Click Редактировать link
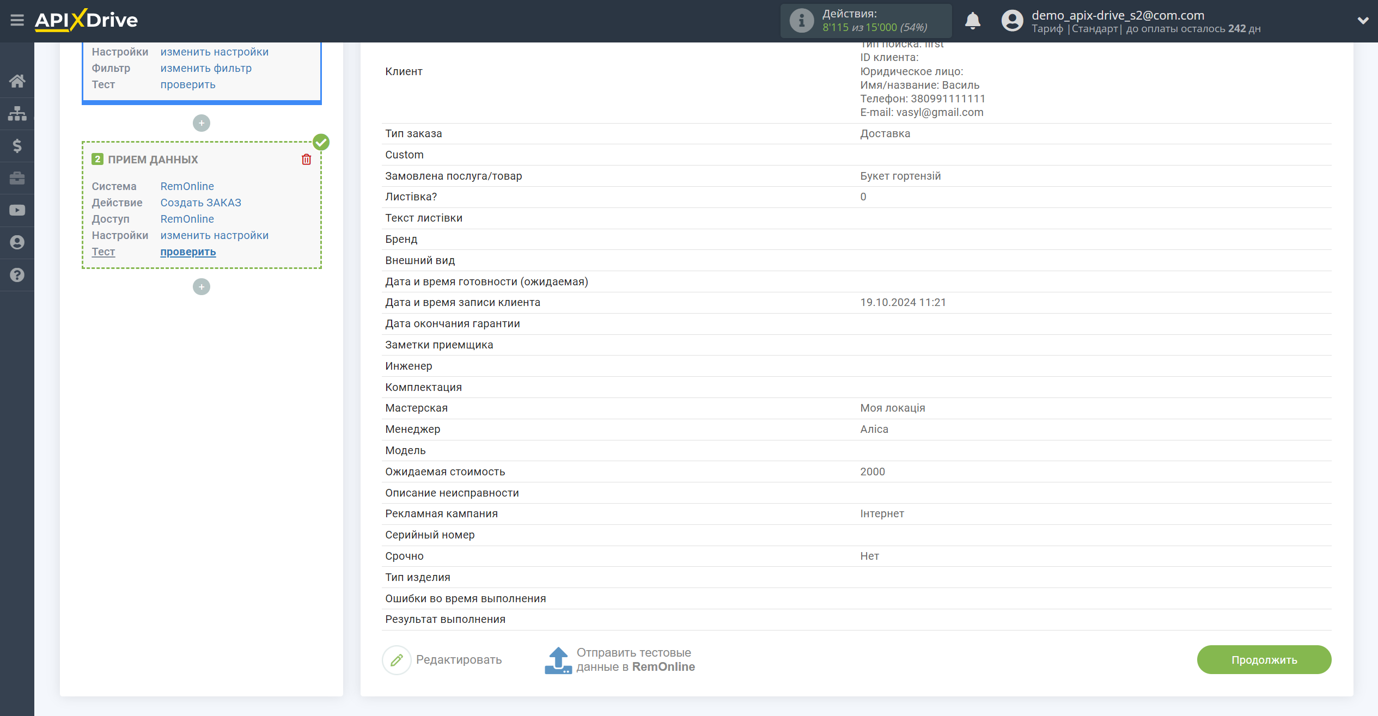The height and width of the screenshot is (716, 1378). point(459,660)
